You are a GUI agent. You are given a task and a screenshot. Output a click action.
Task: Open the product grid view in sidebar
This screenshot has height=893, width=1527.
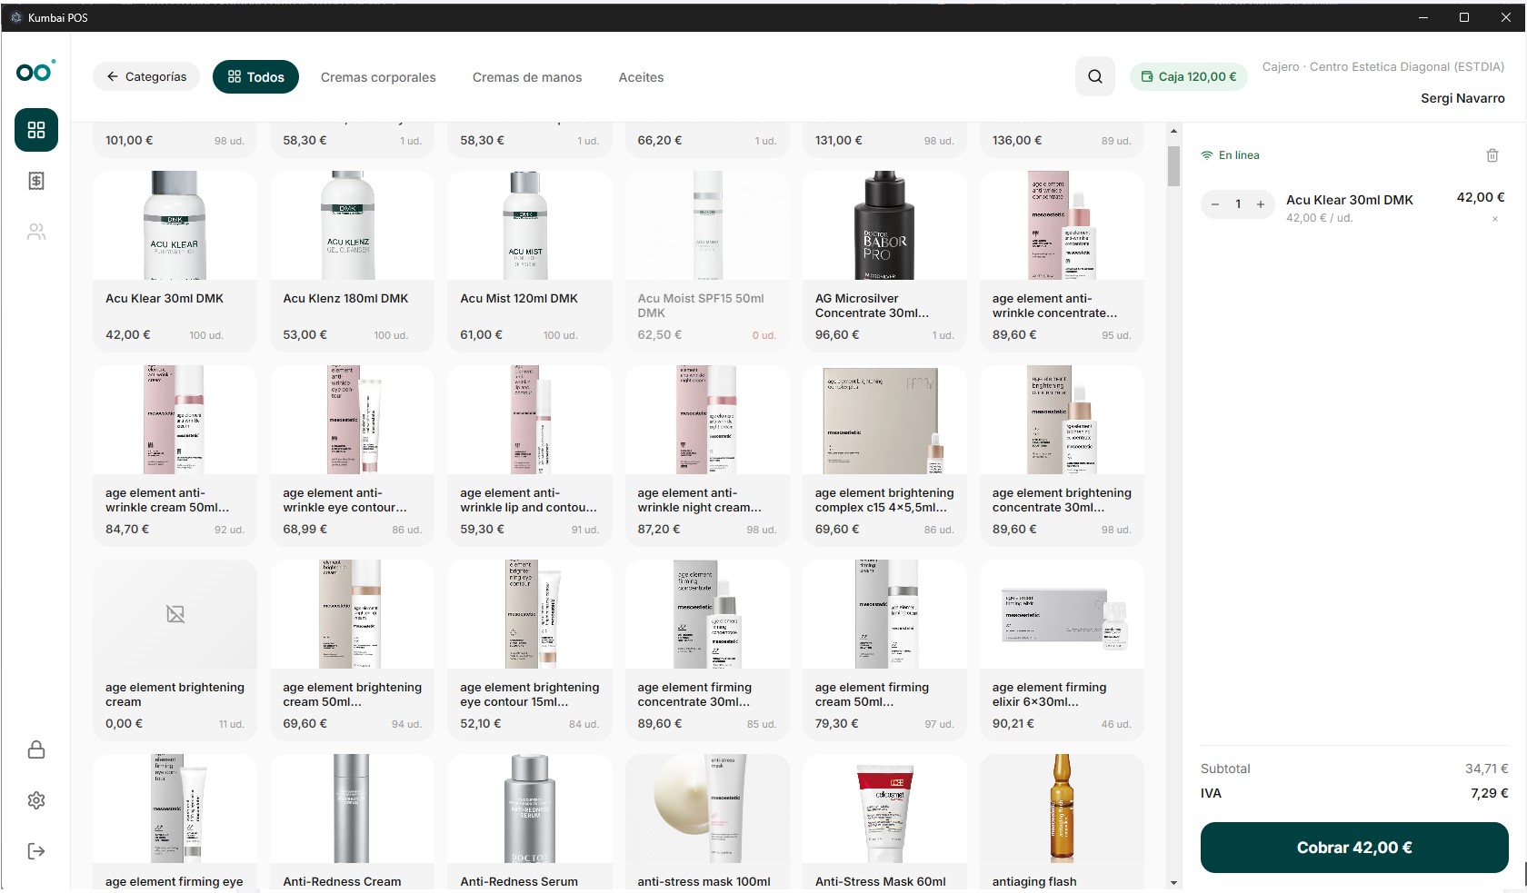[36, 130]
